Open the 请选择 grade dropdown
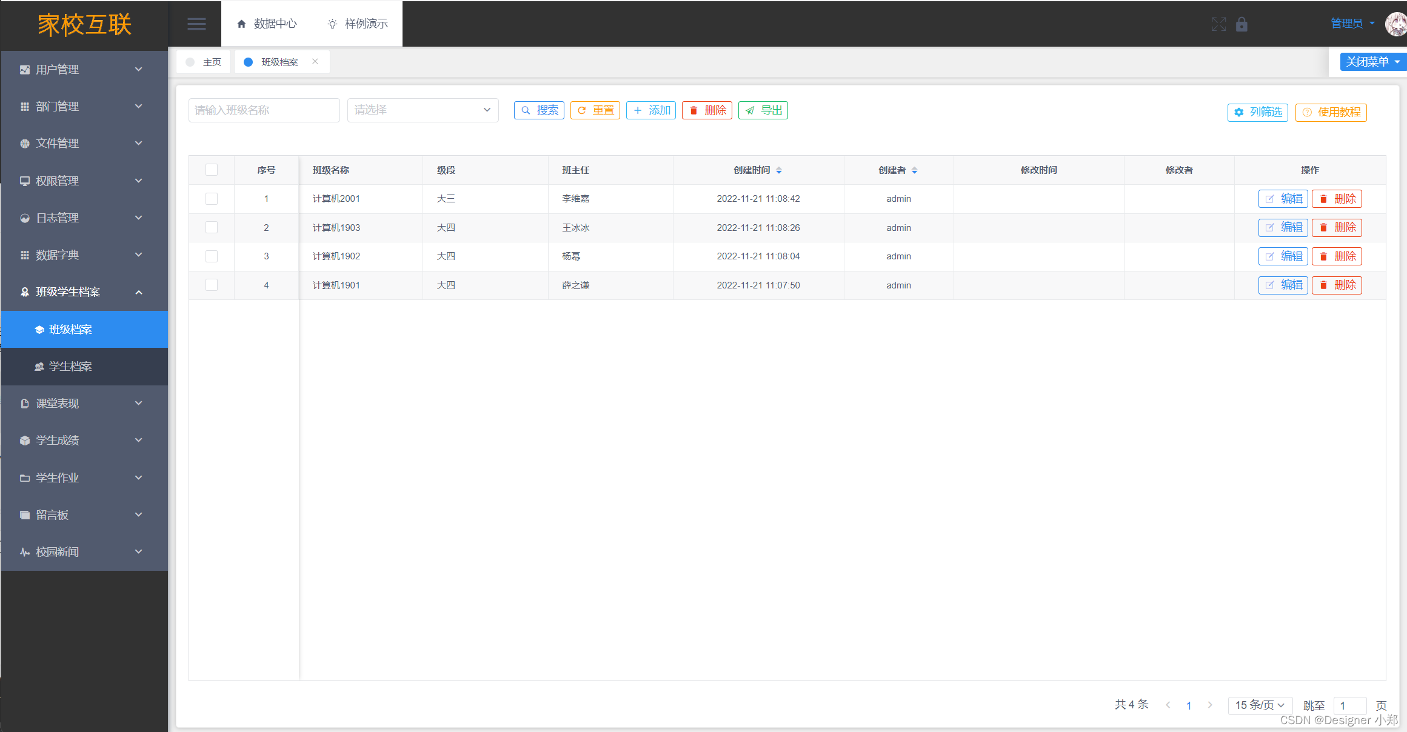This screenshot has width=1407, height=732. (423, 110)
